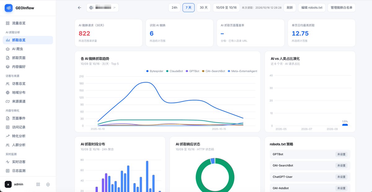Screen dimensions: 372x192
Task: Click the bar chart icon beside 抓取总览
Action: [8, 40]
